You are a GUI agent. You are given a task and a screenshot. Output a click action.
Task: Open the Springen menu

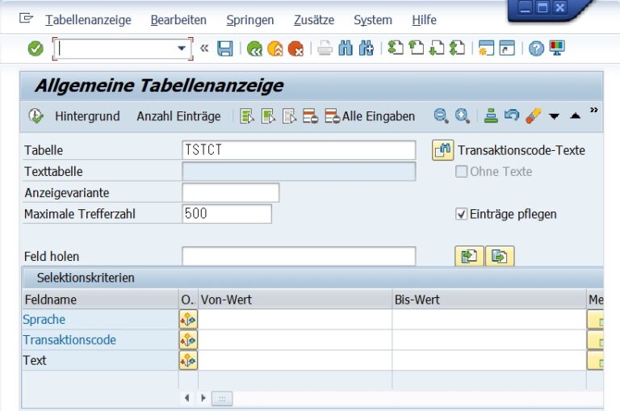point(250,19)
